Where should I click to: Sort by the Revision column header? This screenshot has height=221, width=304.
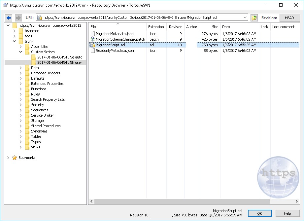click(176, 27)
